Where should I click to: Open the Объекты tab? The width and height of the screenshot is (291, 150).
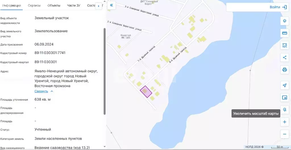point(54,6)
